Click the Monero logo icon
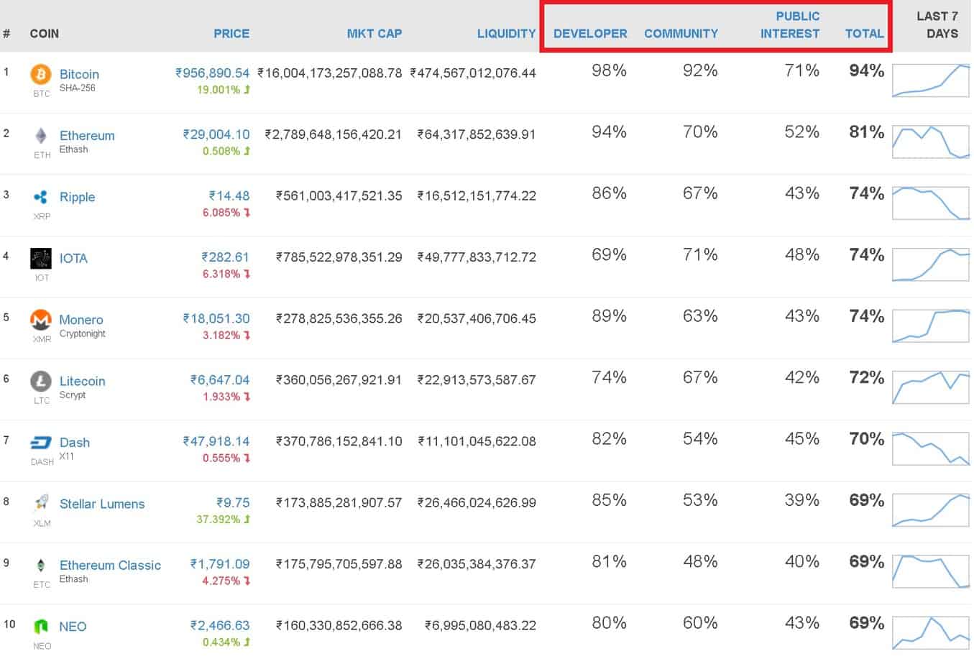This screenshot has height=664, width=974. [x=41, y=320]
